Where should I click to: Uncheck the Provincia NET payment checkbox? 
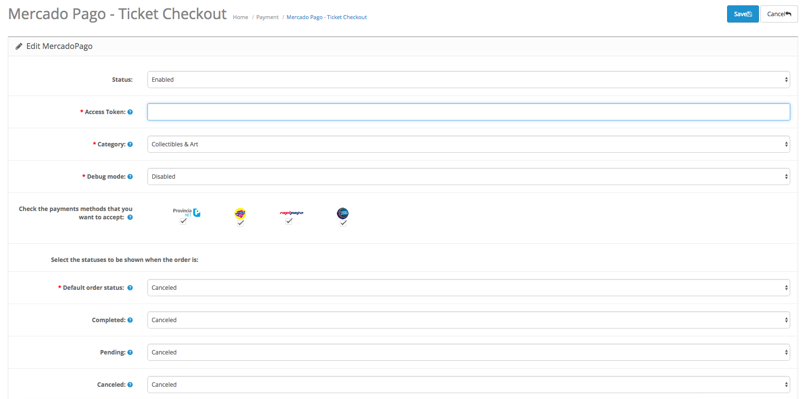point(183,221)
